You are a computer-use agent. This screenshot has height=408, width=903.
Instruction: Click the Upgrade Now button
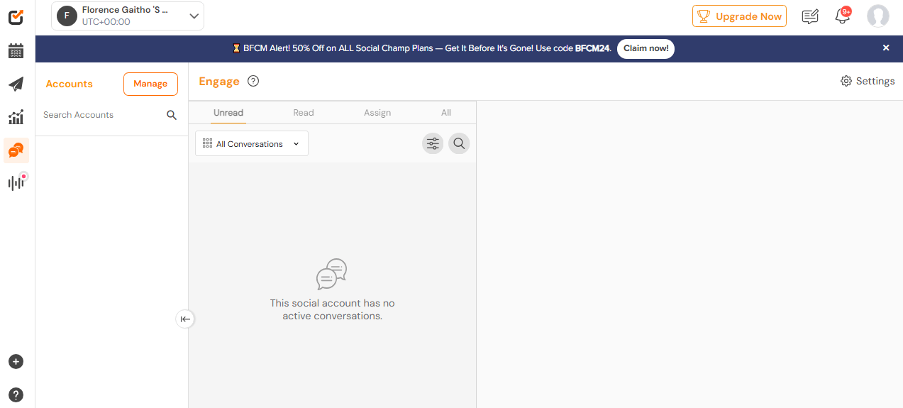pos(739,16)
